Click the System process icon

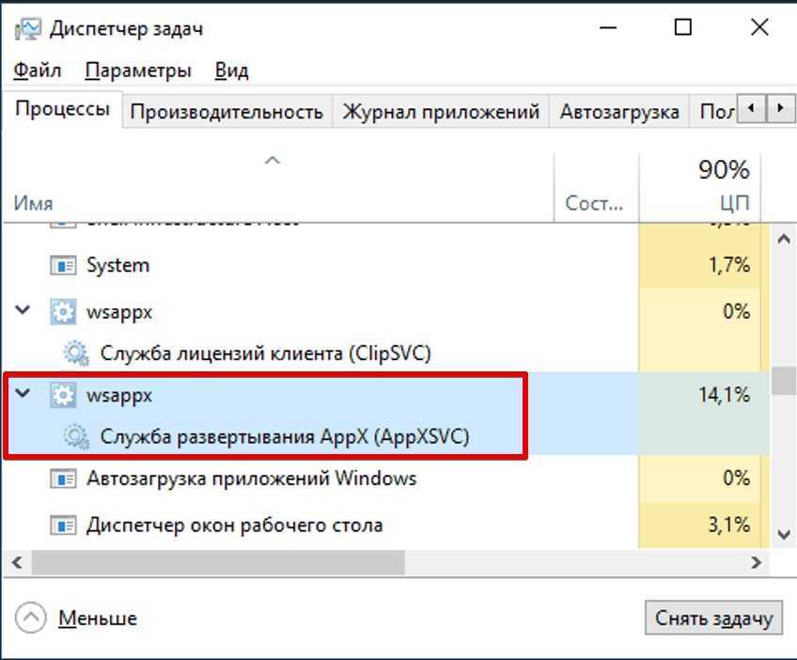pos(63,265)
